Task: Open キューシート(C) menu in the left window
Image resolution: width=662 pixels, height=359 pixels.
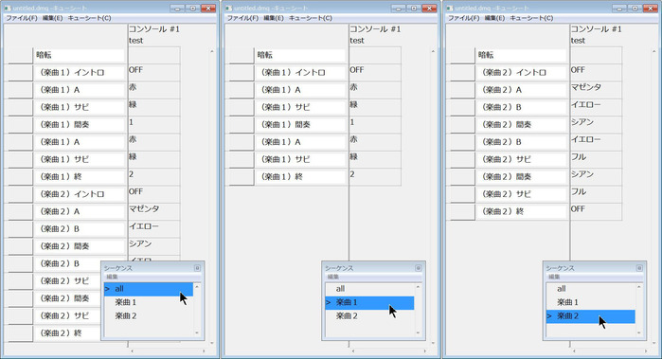Action: point(90,18)
